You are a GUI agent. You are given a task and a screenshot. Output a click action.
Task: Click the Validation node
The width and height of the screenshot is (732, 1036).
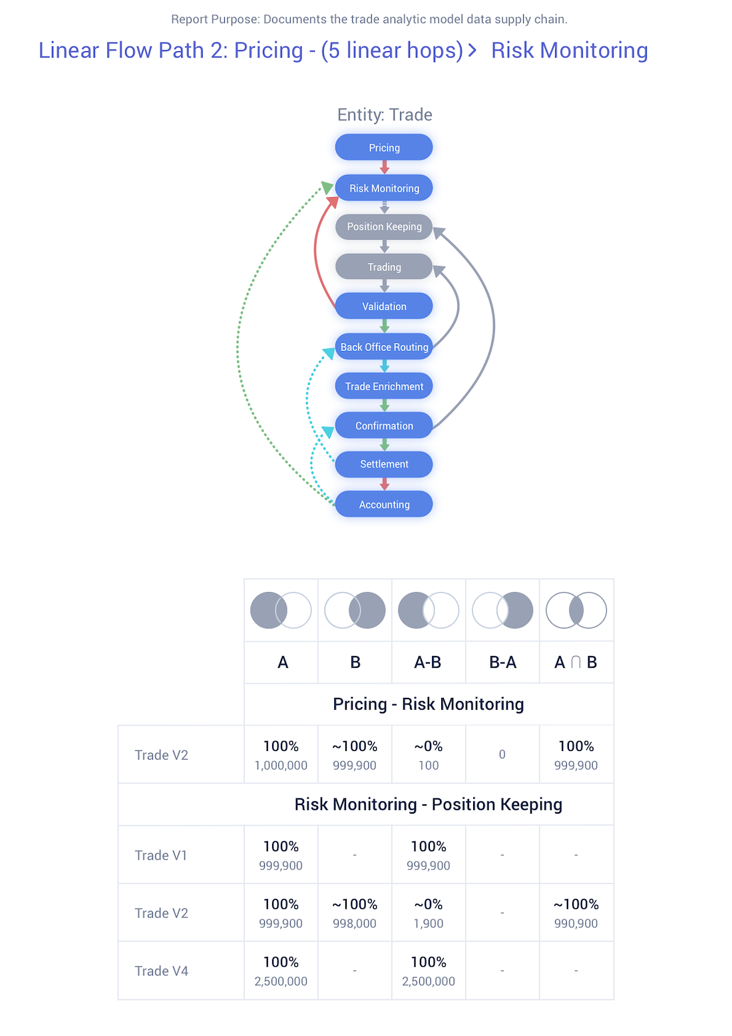pos(384,306)
